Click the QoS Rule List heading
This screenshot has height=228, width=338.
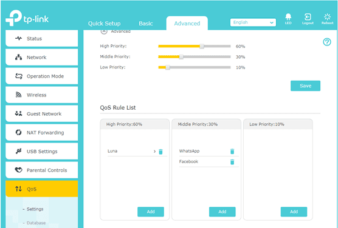click(118, 108)
